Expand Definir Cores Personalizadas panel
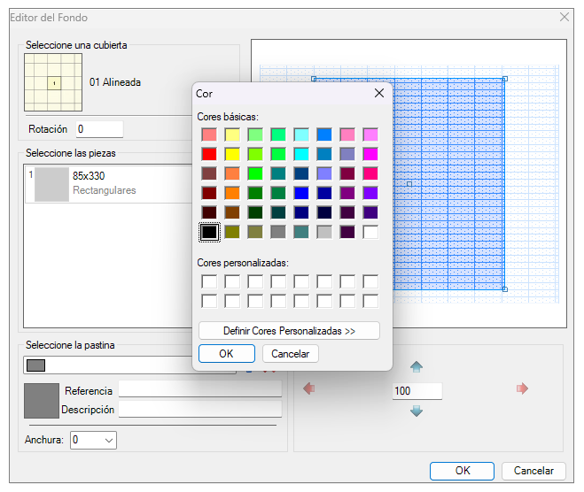Image resolution: width=584 pixels, height=492 pixels. tap(290, 331)
